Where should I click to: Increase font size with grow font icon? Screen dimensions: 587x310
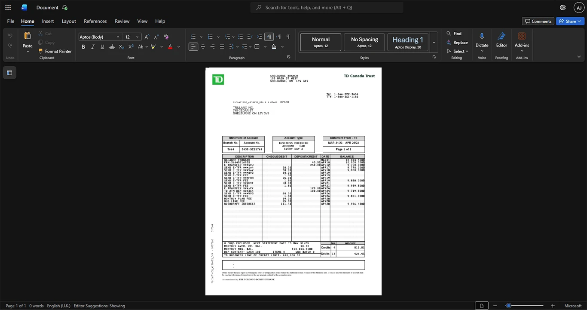147,37
